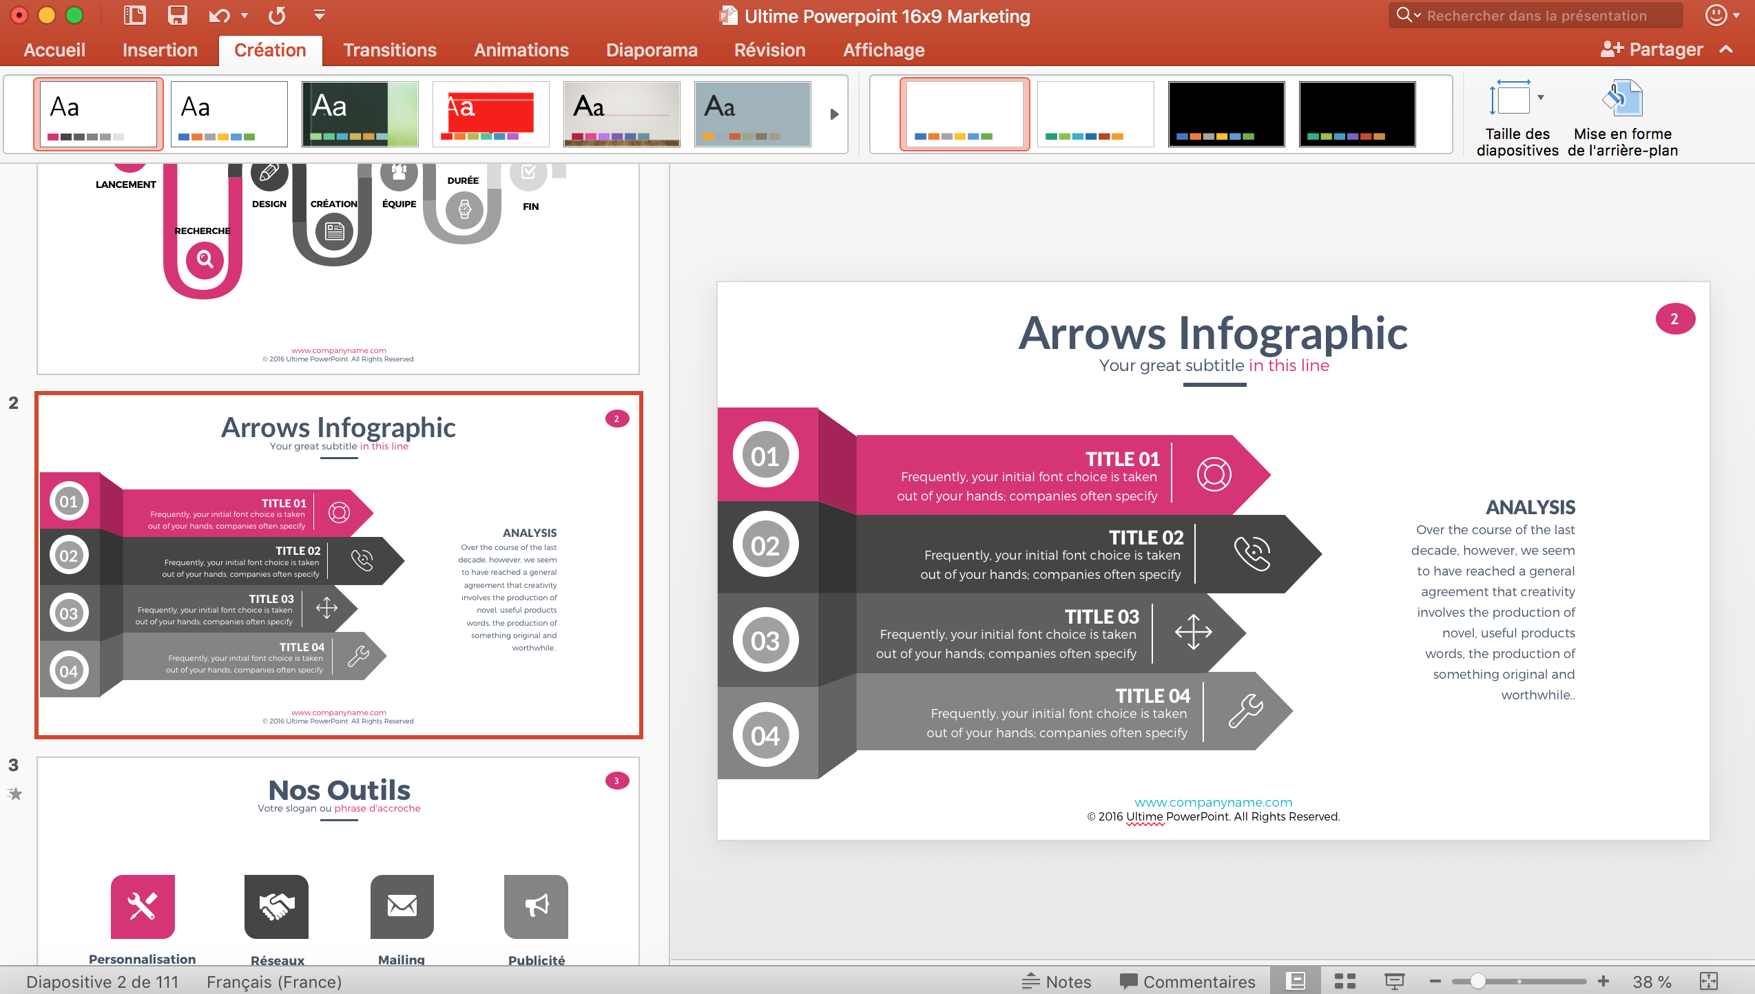Open the Accueil tab
This screenshot has height=994, width=1755.
click(54, 50)
